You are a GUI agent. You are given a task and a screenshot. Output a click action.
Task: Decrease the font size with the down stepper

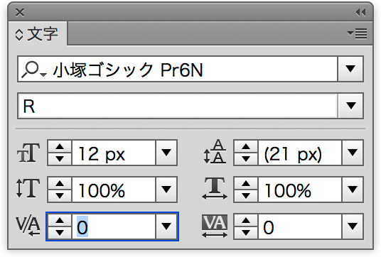pyautogui.click(x=60, y=159)
